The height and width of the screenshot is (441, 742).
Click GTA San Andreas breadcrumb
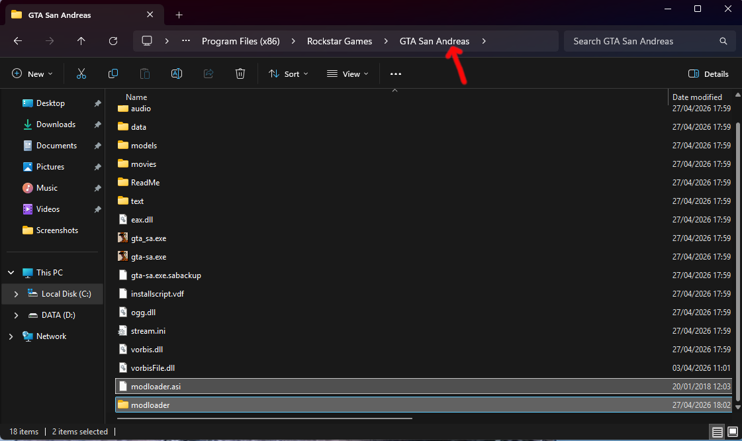coord(434,41)
